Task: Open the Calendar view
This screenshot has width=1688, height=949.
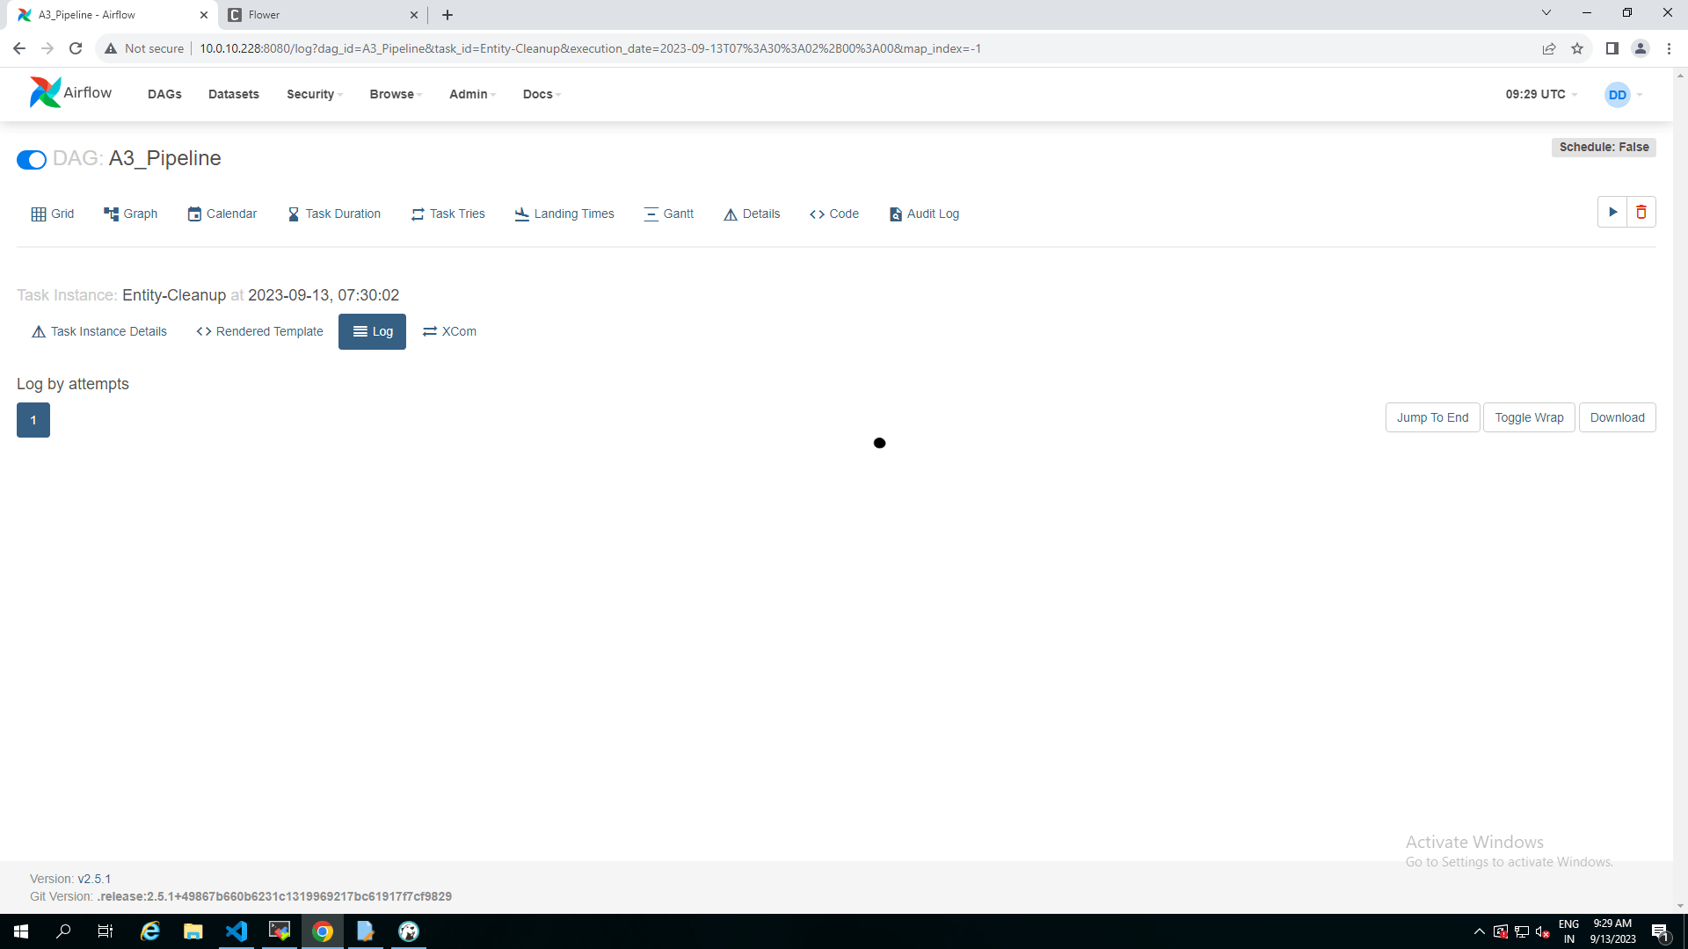Action: tap(222, 214)
